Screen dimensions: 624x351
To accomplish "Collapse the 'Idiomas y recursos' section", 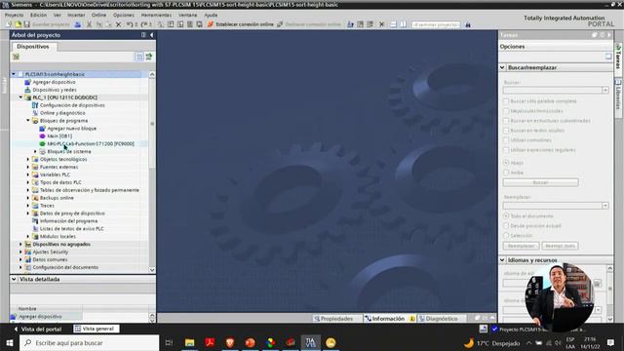I will 502,260.
